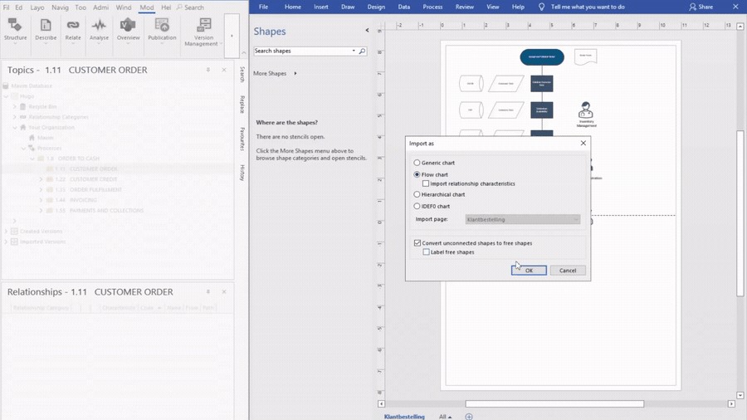The image size is (747, 420).
Task: Open the History side tab
Action: point(242,173)
